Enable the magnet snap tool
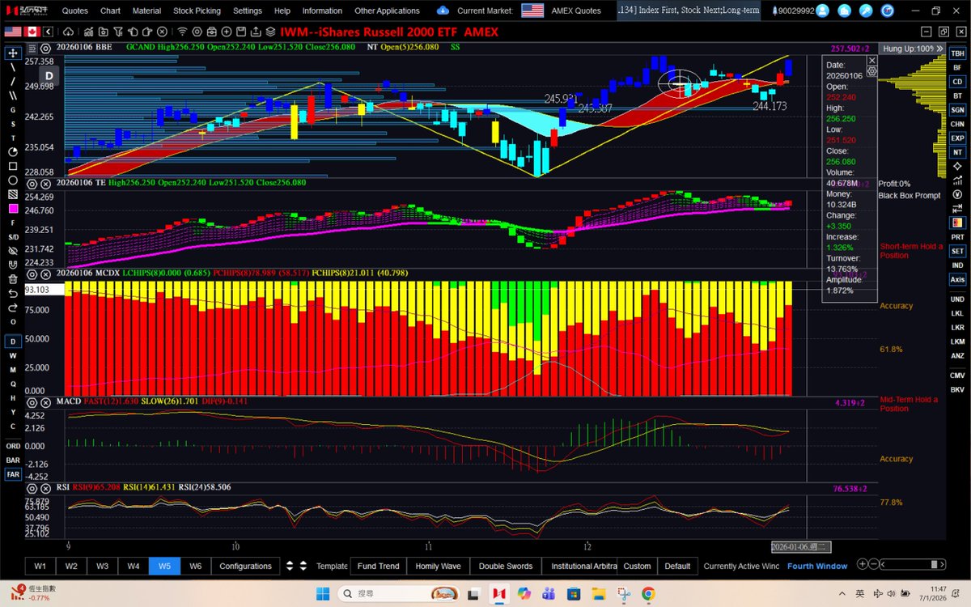The width and height of the screenshot is (971, 607). pyautogui.click(x=13, y=265)
